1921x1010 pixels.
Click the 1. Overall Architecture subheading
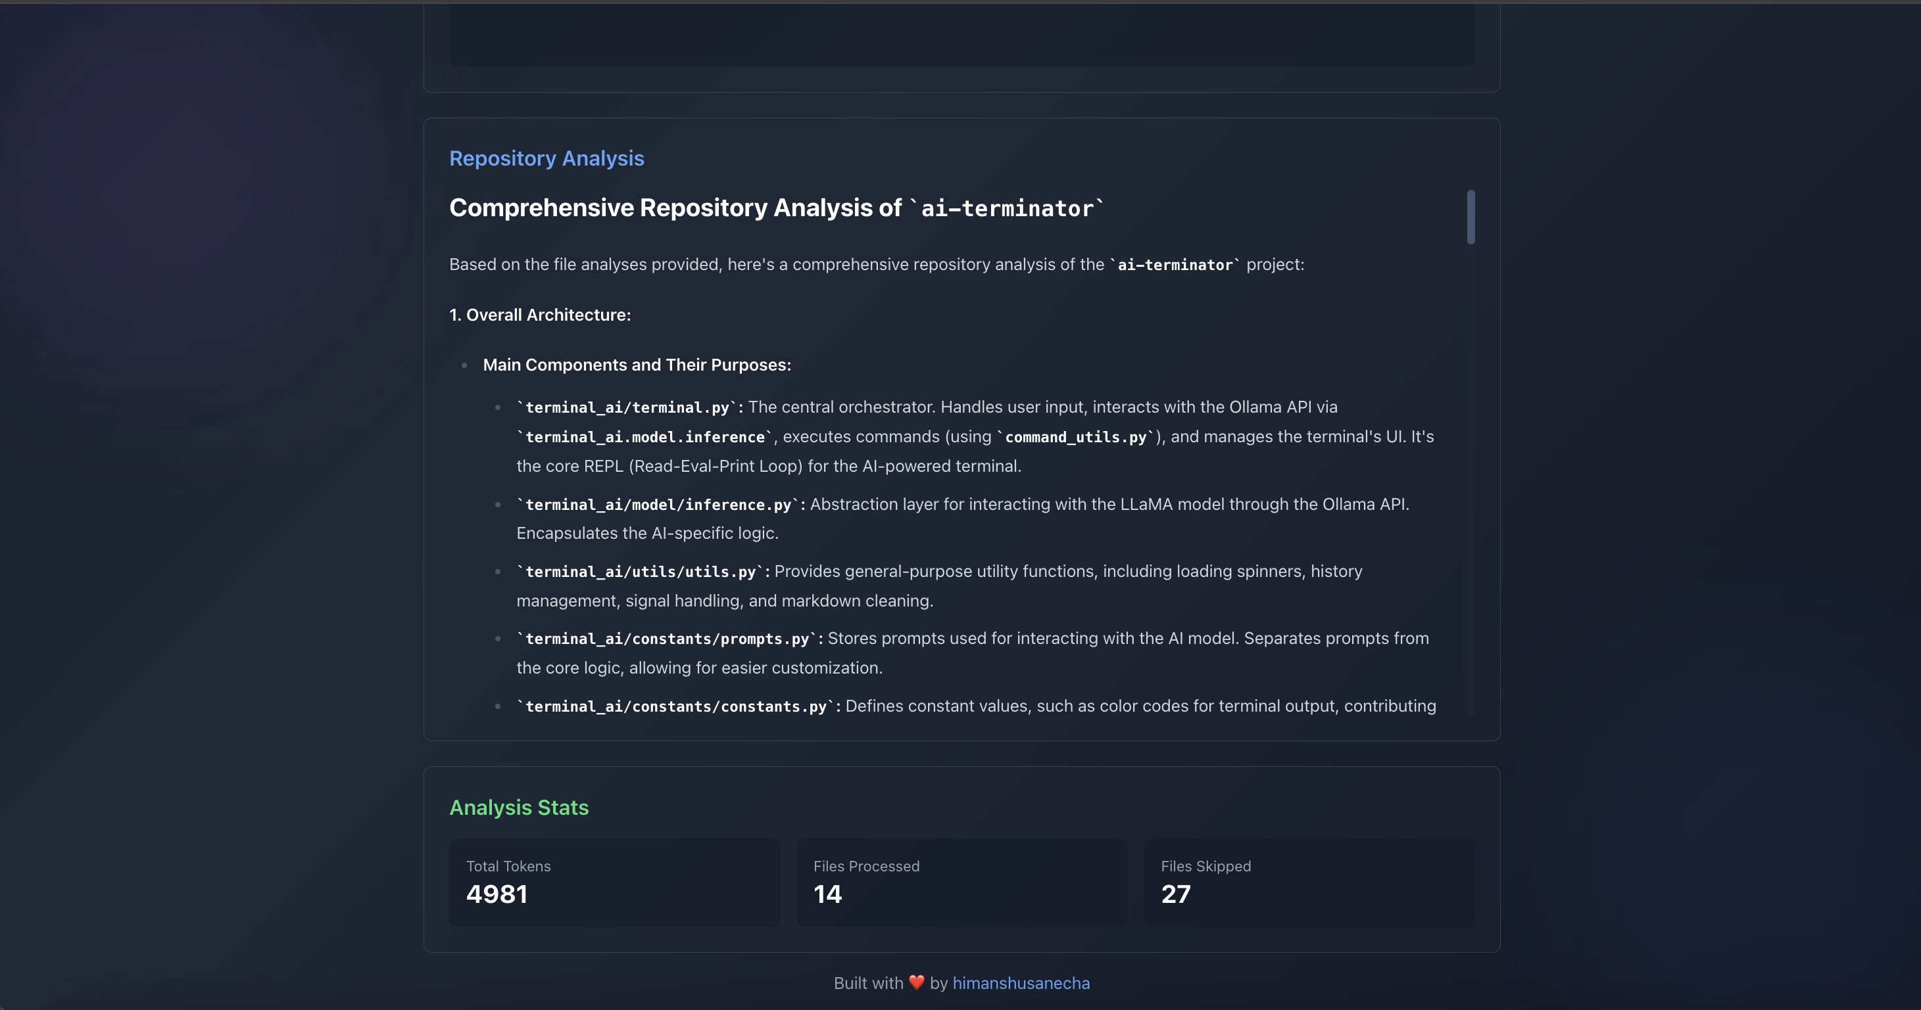540,315
